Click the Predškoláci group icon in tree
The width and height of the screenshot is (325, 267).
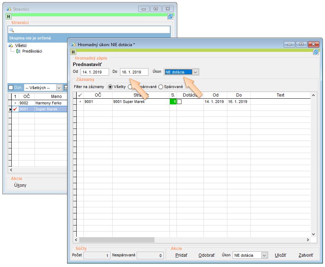pyautogui.click(x=18, y=51)
